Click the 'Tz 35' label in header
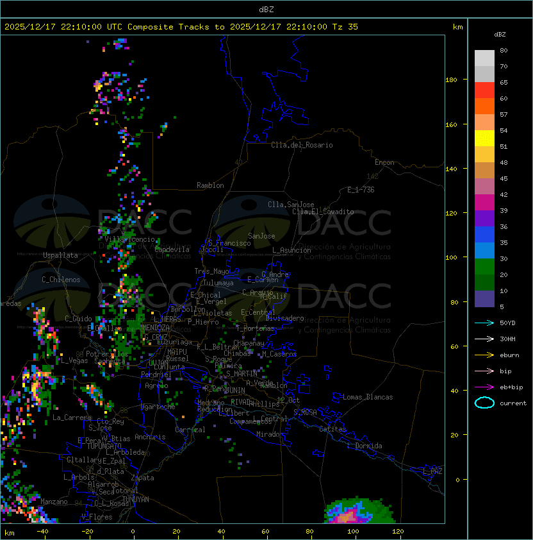 tap(345, 26)
